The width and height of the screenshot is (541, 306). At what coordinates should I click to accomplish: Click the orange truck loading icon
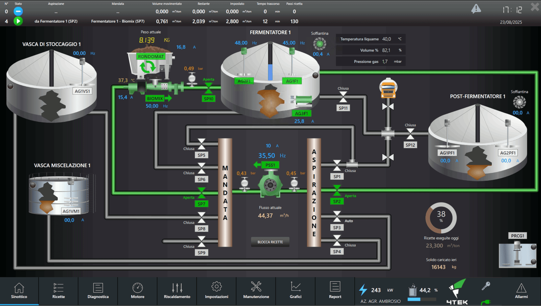pyautogui.click(x=388, y=88)
